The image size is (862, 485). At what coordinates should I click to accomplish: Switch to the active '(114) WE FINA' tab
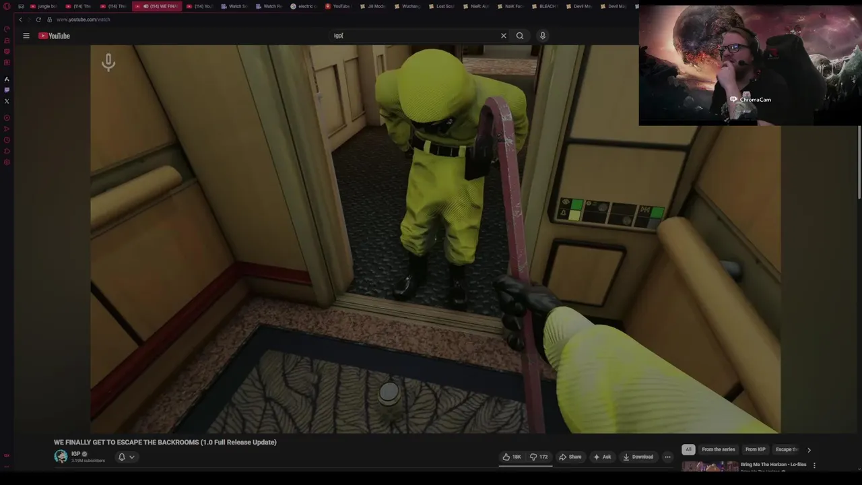pos(156,6)
